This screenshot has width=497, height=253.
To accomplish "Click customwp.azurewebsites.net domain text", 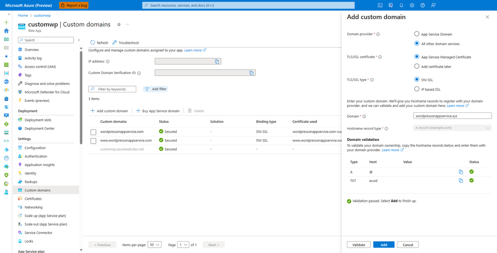I will tap(122, 149).
